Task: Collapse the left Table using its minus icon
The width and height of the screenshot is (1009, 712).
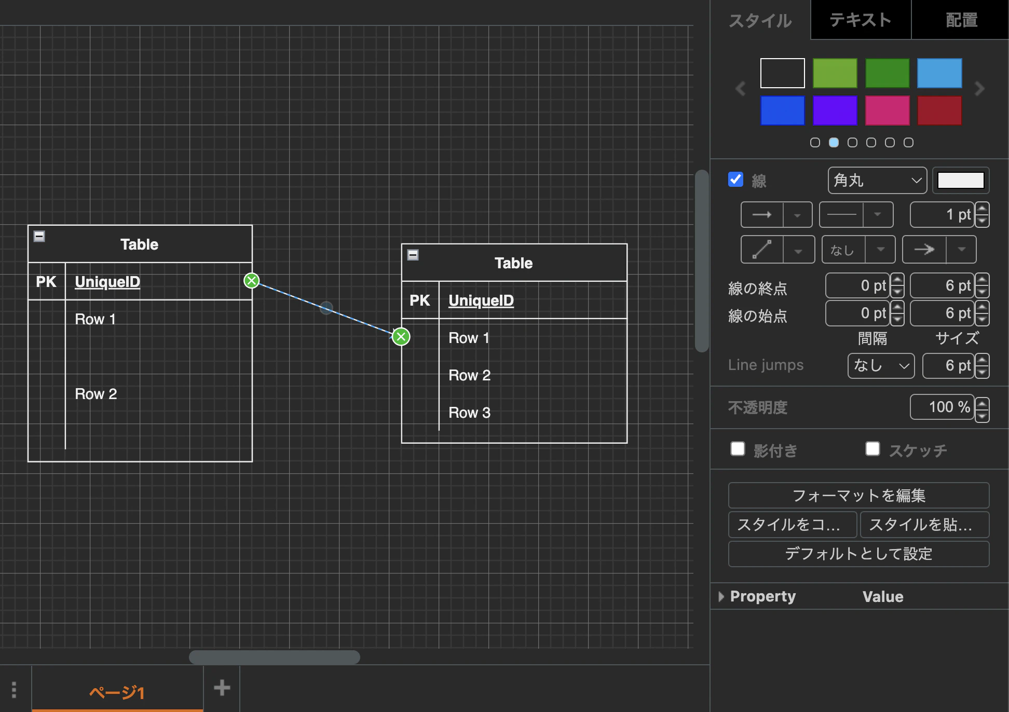Action: [x=39, y=236]
